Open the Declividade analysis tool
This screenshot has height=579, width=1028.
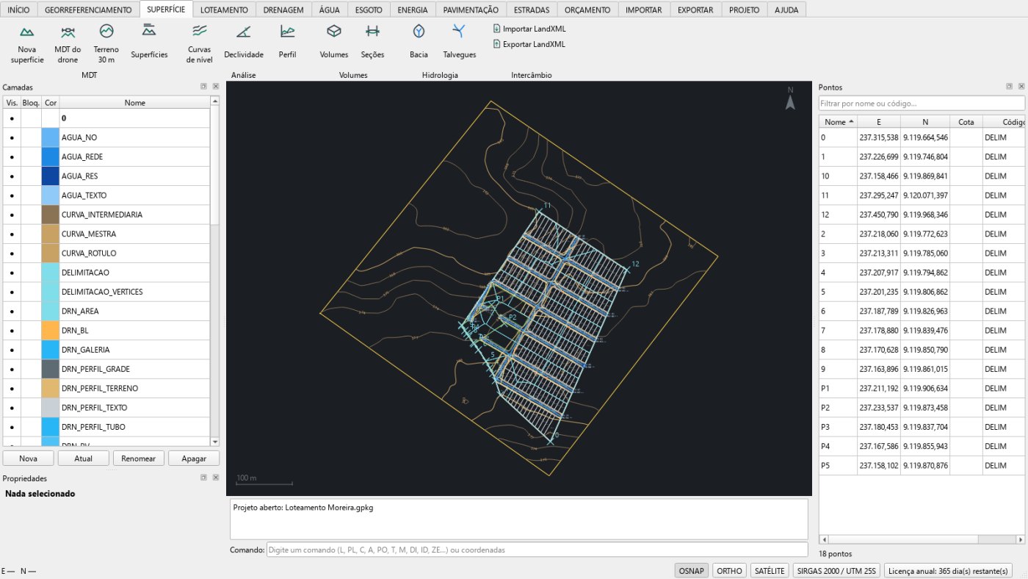tap(244, 43)
